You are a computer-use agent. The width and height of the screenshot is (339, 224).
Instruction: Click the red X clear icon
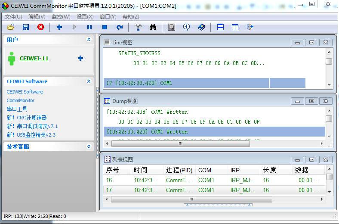point(40,27)
